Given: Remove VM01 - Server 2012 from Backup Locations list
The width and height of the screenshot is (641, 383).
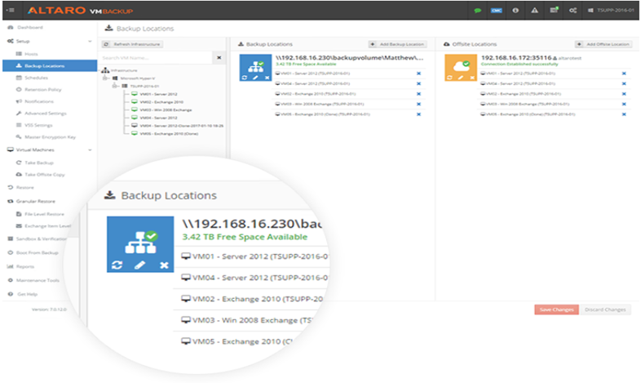Looking at the screenshot, I should point(418,73).
